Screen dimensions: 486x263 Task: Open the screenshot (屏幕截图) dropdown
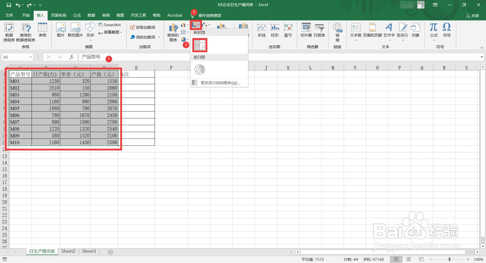point(110,32)
